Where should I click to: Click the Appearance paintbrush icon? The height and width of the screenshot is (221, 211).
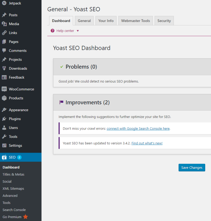coord(4,110)
